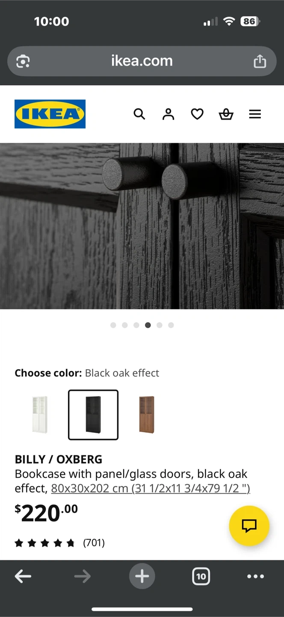284x617 pixels.
Task: Open the hamburger menu
Action: click(x=255, y=114)
